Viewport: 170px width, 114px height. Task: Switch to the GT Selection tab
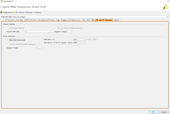pyautogui.click(x=10, y=20)
